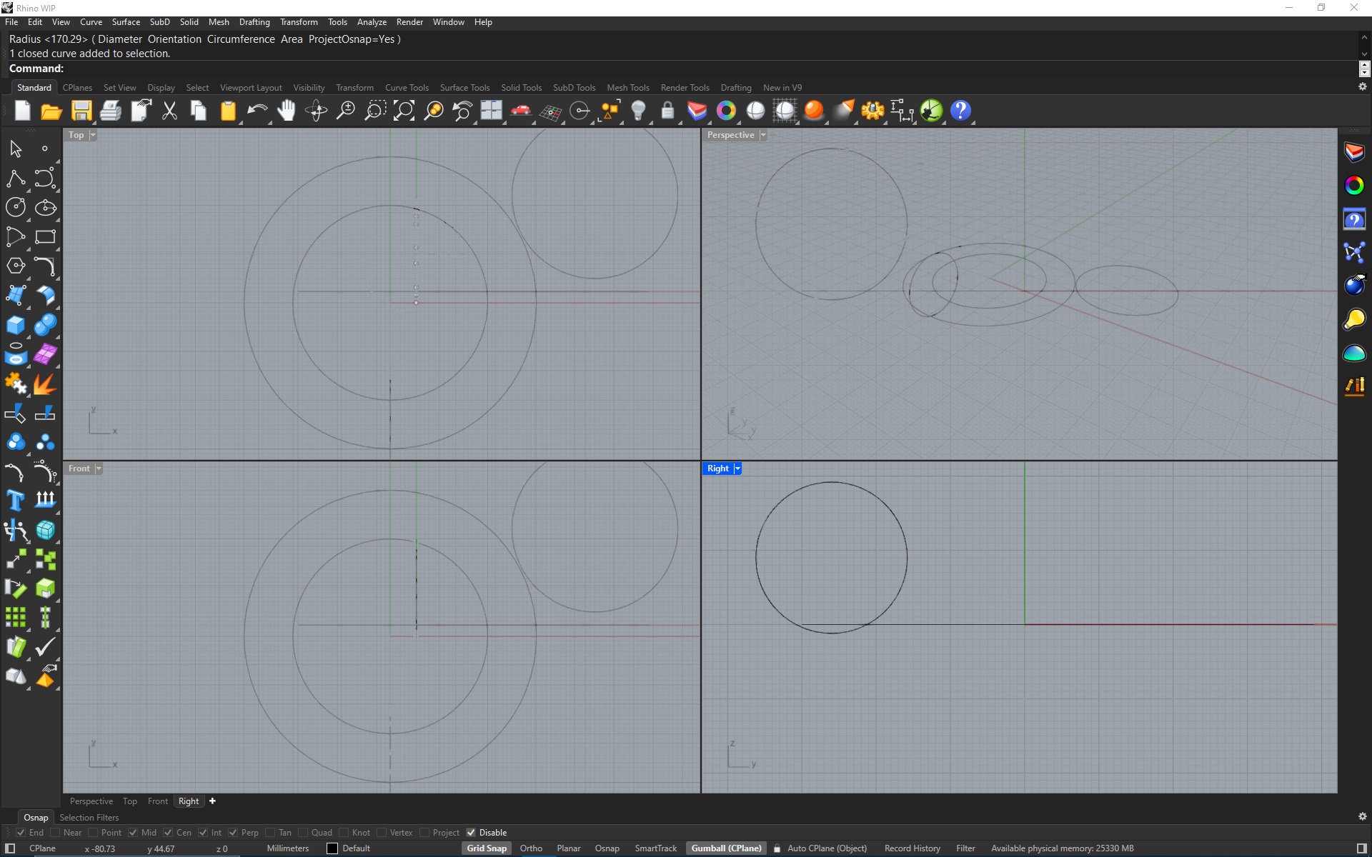Image resolution: width=1372 pixels, height=857 pixels.
Task: Open the Selection Filters tab
Action: [x=89, y=818]
